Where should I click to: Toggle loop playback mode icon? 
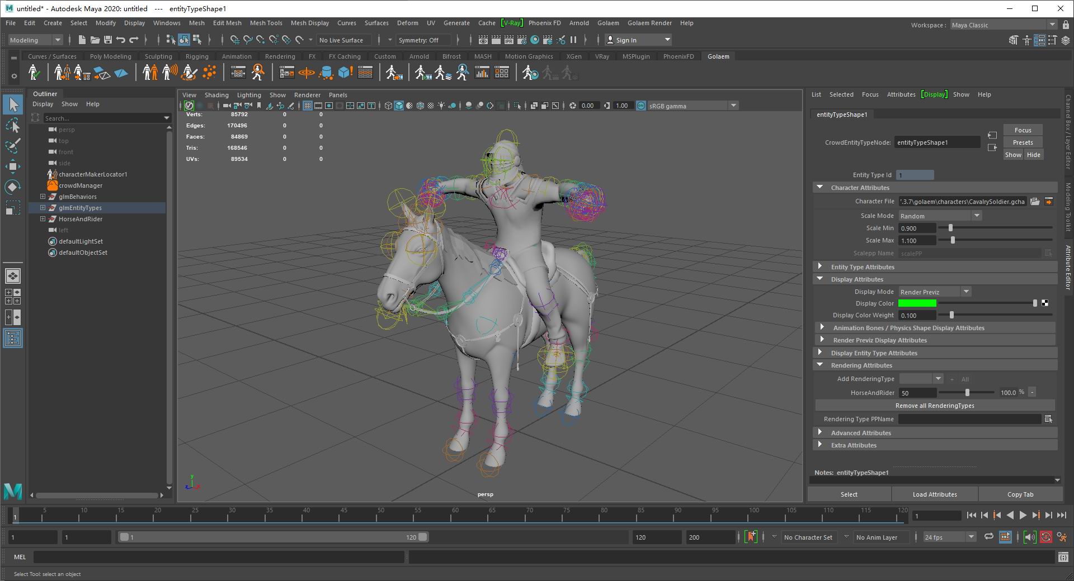pyautogui.click(x=989, y=537)
